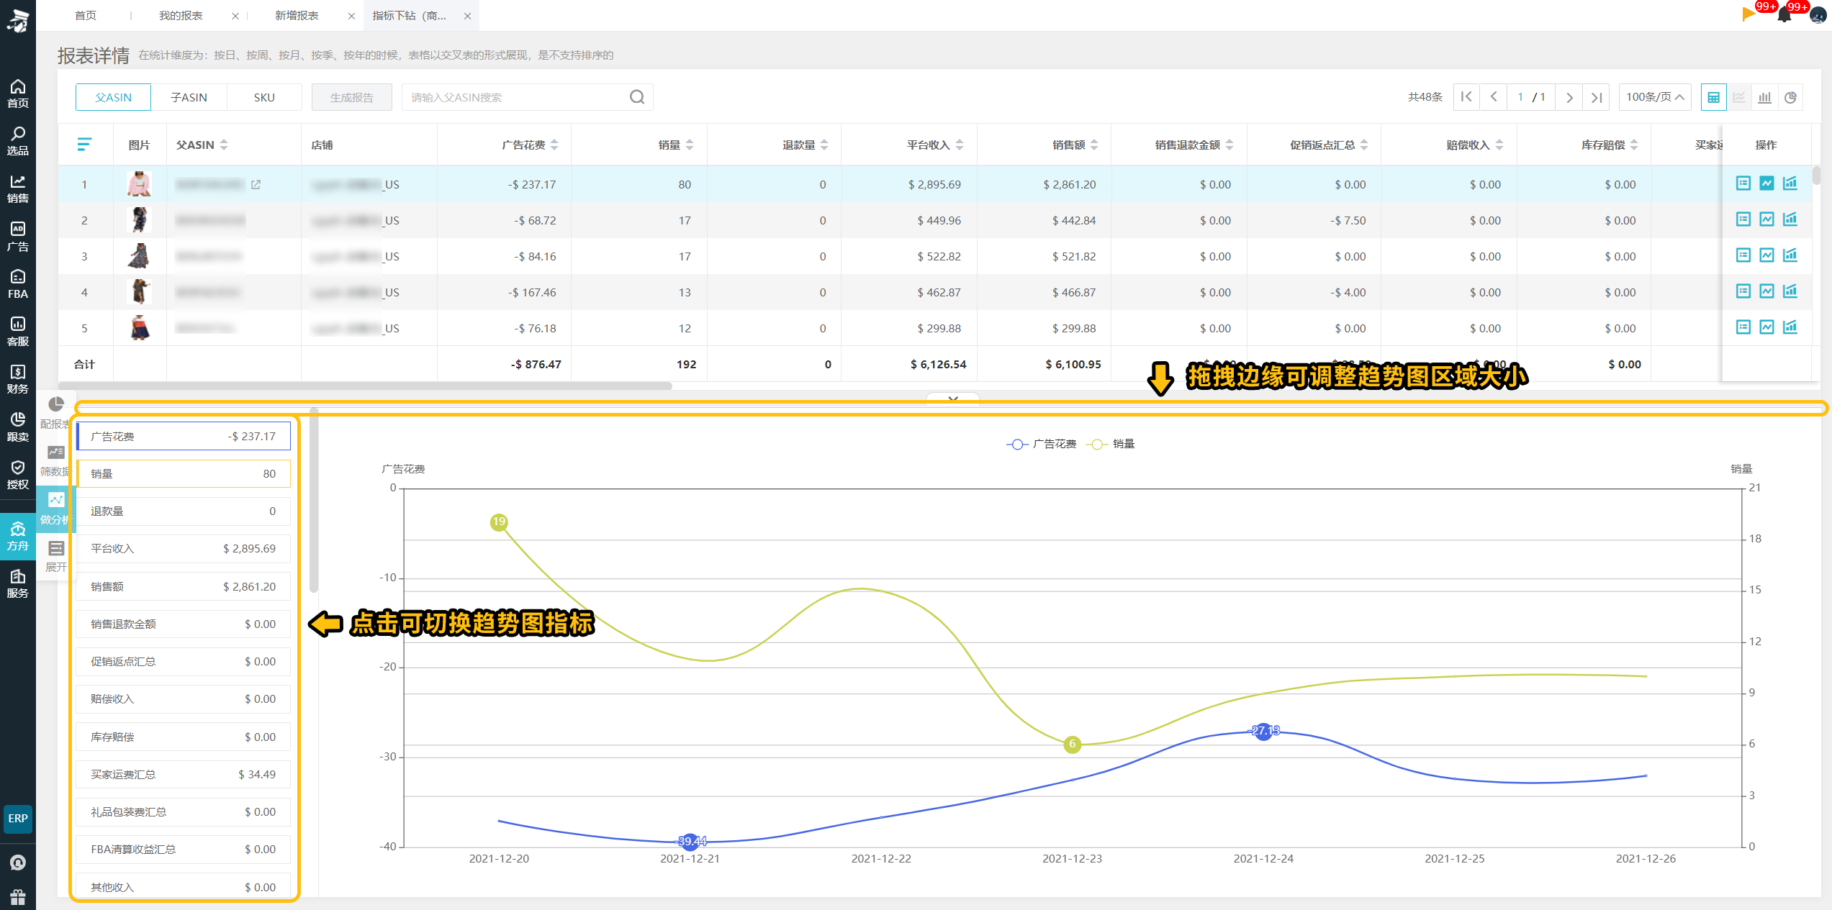Open the column settings menu icon
Image resolution: width=1832 pixels, height=910 pixels.
84,145
